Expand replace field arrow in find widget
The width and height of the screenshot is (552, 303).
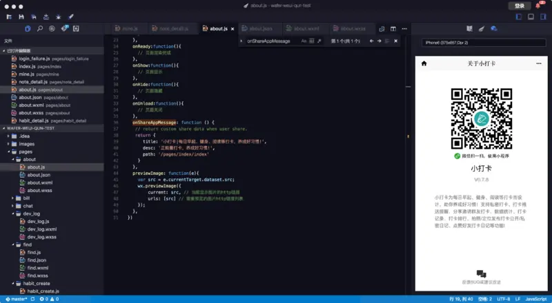coord(241,41)
